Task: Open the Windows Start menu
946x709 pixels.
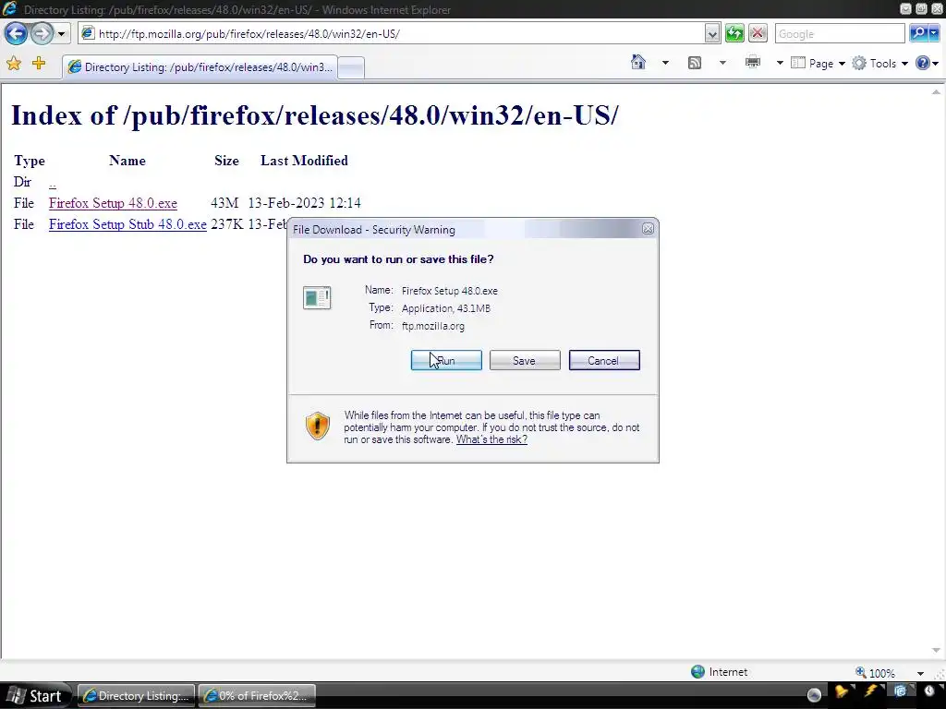Action: pyautogui.click(x=35, y=696)
